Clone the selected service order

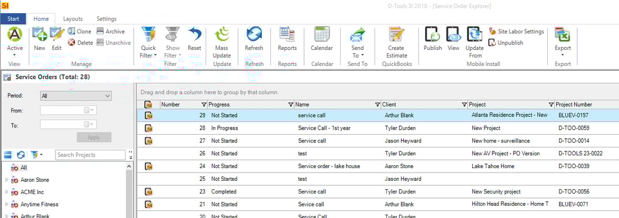click(79, 31)
